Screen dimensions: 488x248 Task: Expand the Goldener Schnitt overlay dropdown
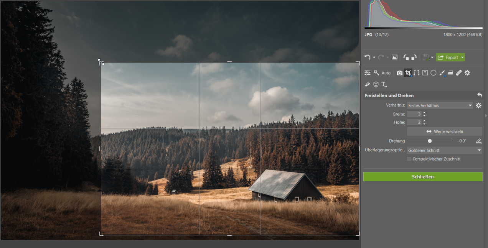pos(444,151)
